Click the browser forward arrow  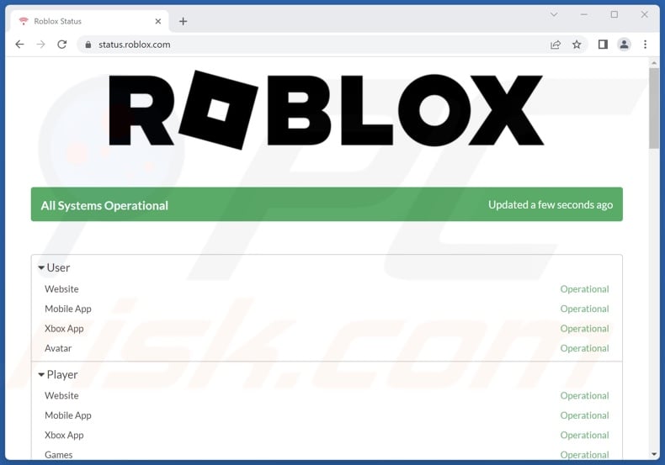pos(40,45)
